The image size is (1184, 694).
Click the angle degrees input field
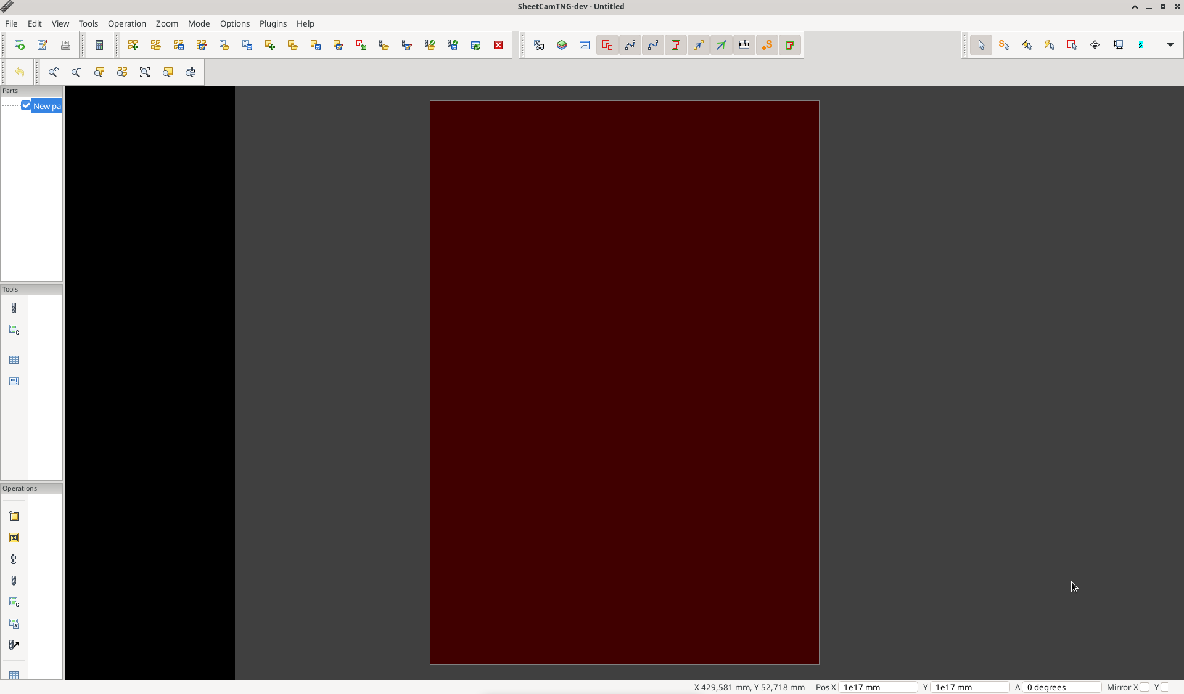[x=1061, y=687]
